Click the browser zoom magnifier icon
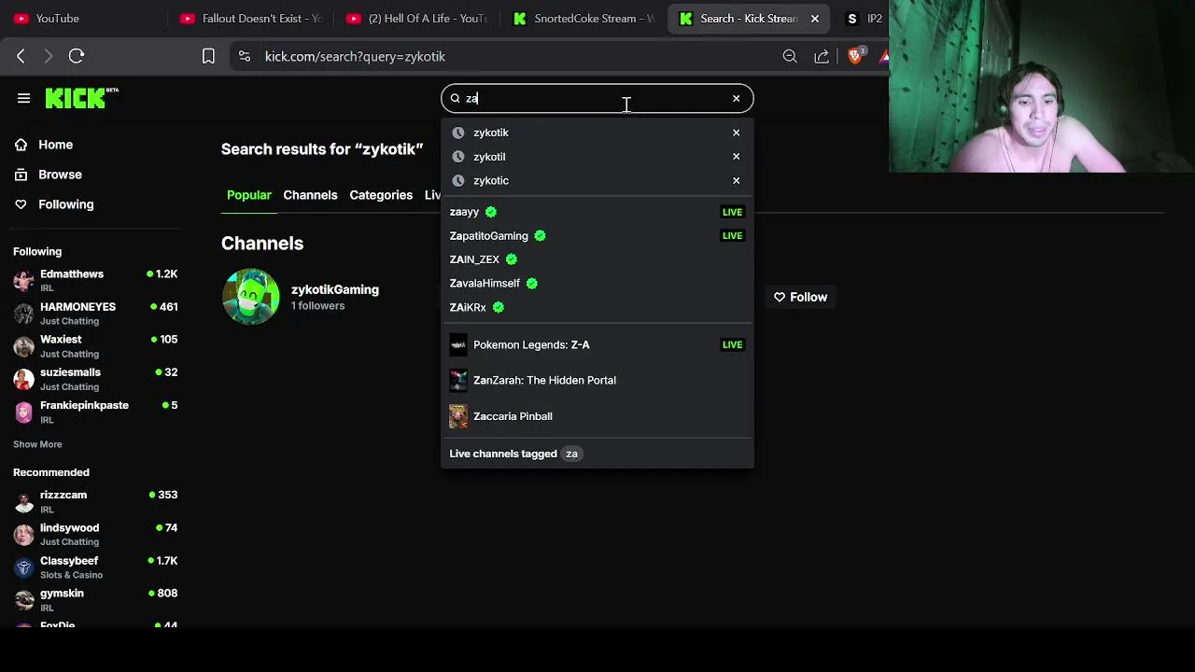The height and width of the screenshot is (672, 1195). [790, 56]
